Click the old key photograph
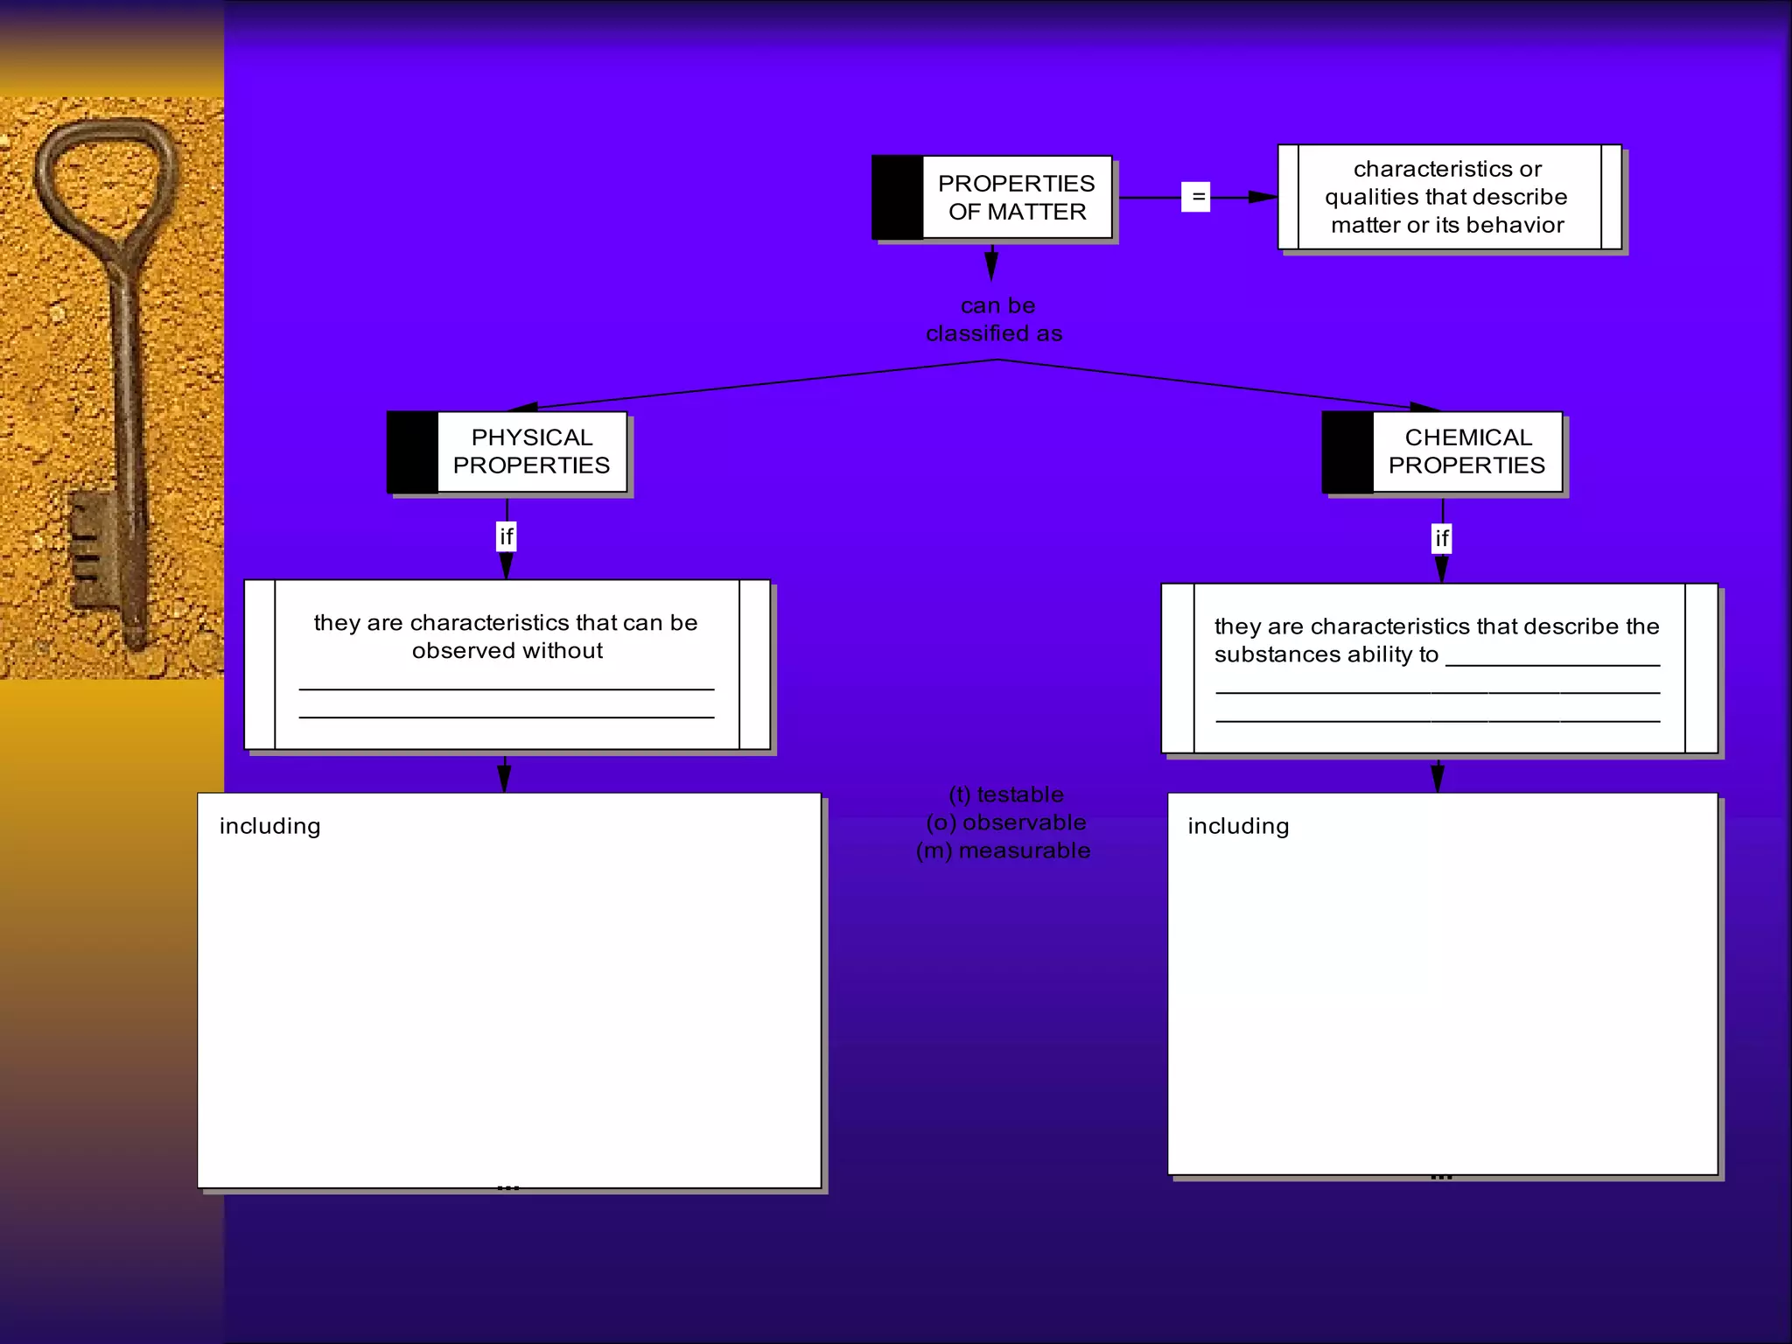Image resolution: width=1792 pixels, height=1344 pixels. tap(111, 388)
